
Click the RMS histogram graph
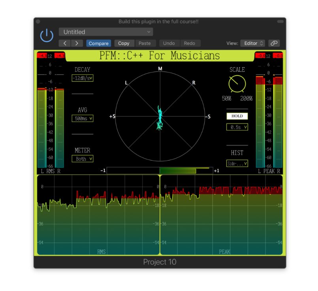pos(98,215)
